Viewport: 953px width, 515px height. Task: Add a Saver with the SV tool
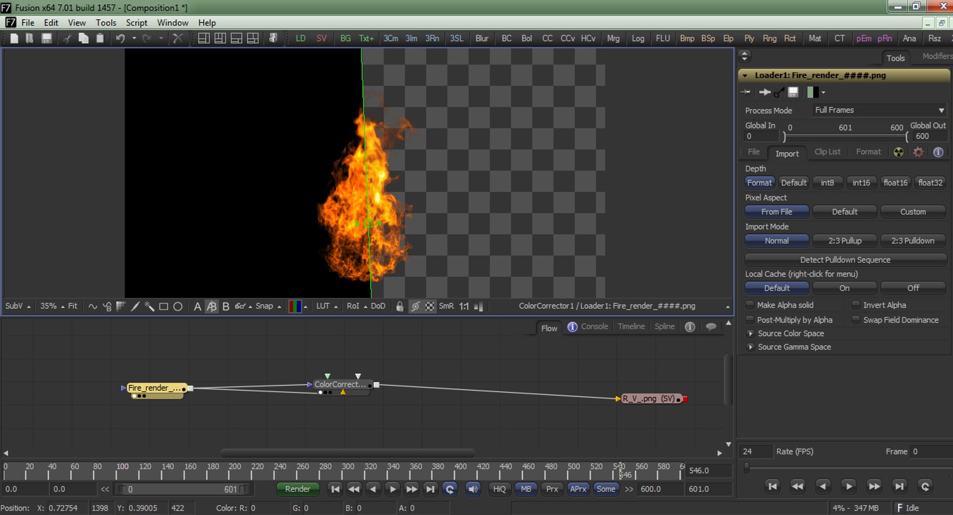322,38
